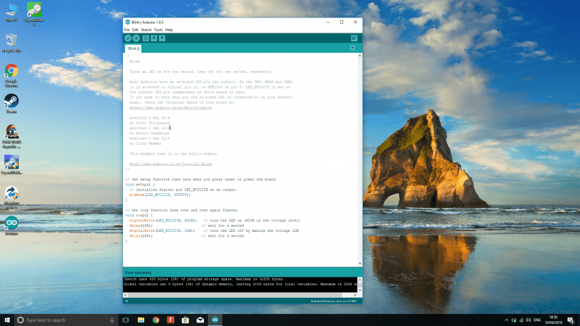Select the Macrium Reflect desktop shortcut
This screenshot has width=580, height=326.
[x=11, y=197]
